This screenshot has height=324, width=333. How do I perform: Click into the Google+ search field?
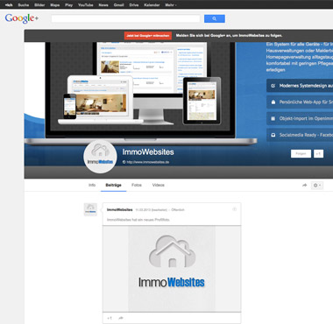tap(125, 18)
